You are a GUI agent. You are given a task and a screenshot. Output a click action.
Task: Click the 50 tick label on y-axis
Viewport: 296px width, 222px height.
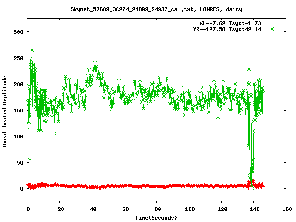click(18, 162)
